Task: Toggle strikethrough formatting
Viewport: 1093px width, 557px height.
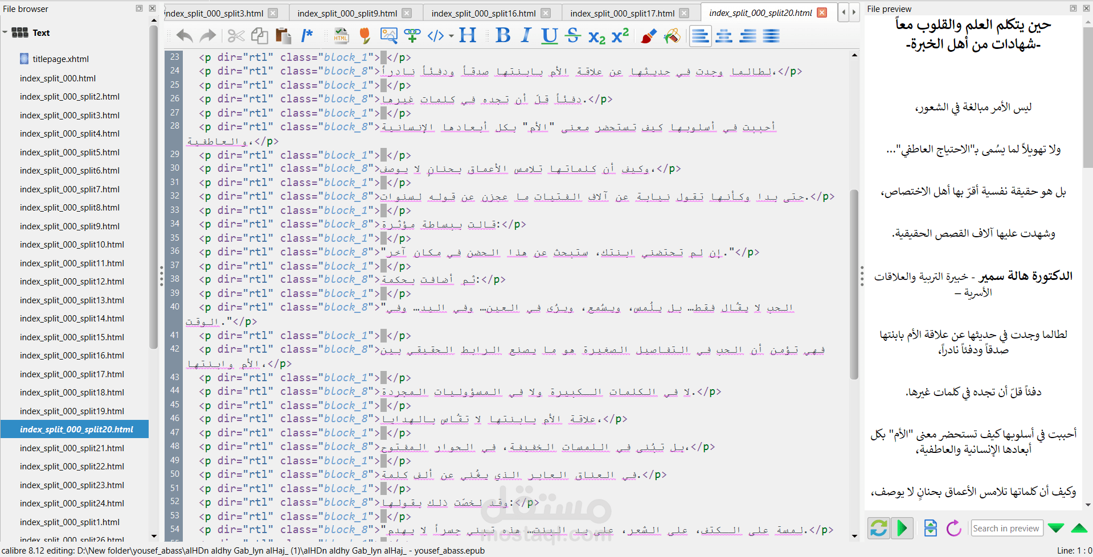Action: click(x=573, y=36)
